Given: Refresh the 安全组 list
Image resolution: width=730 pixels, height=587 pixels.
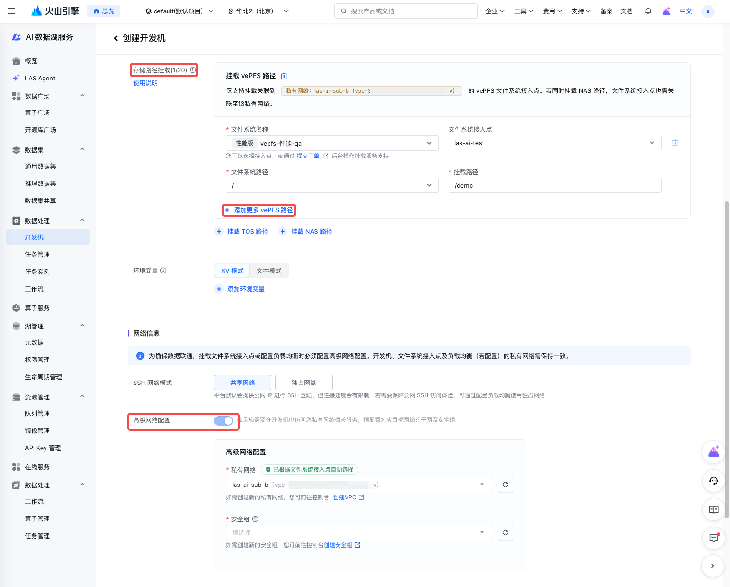Looking at the screenshot, I should click(x=505, y=532).
